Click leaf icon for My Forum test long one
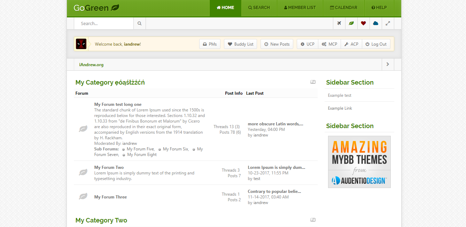Image resolution: width=466 pixels, height=227 pixels. click(x=83, y=129)
